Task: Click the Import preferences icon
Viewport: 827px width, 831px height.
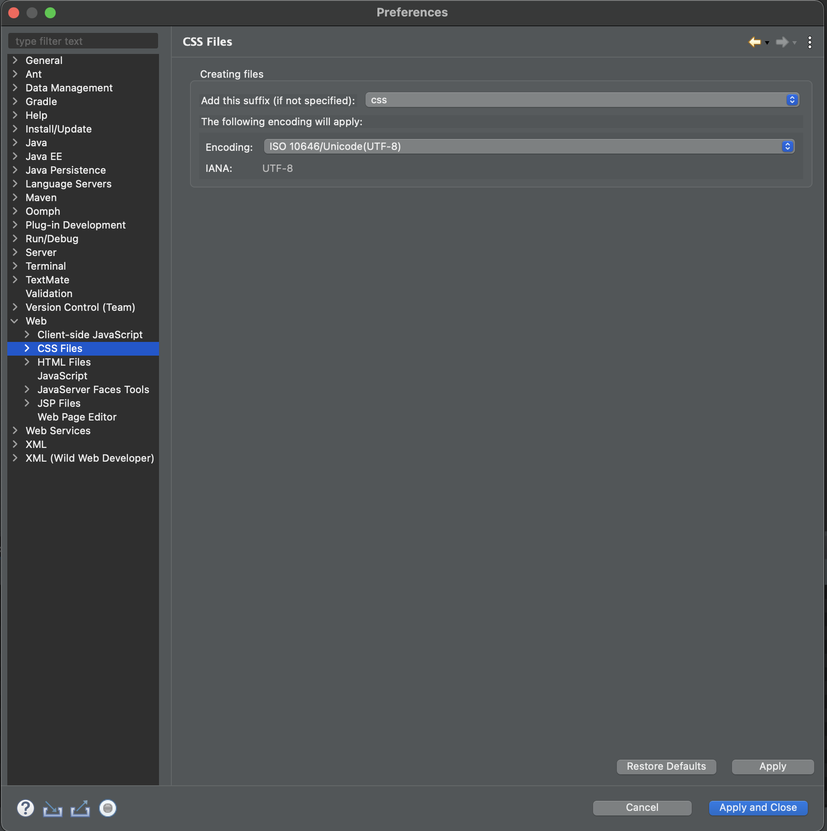Action: point(53,809)
